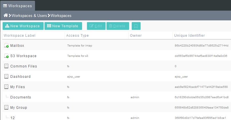Switch to the Workspaces tab

coord(18,6)
